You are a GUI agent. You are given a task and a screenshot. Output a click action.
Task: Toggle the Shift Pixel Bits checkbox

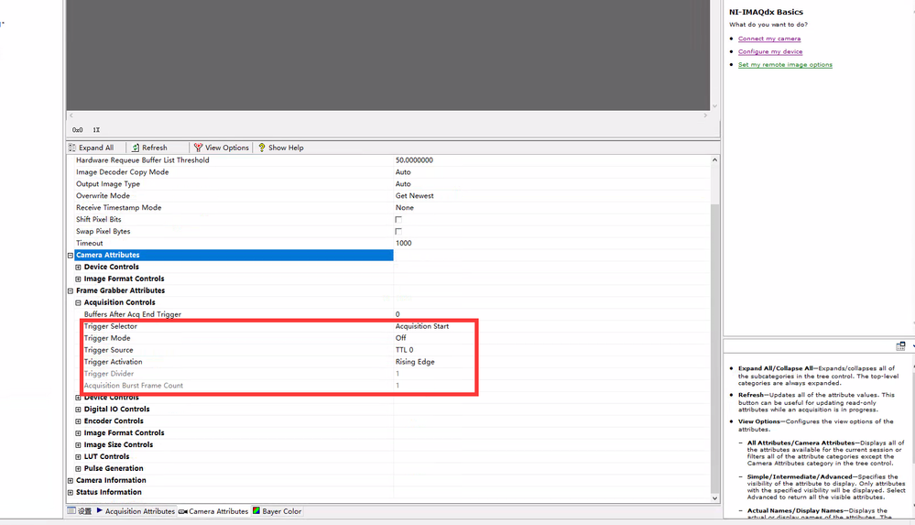click(398, 220)
